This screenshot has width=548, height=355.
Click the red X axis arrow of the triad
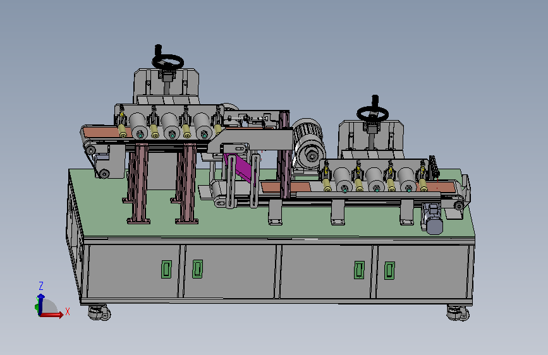52,315
